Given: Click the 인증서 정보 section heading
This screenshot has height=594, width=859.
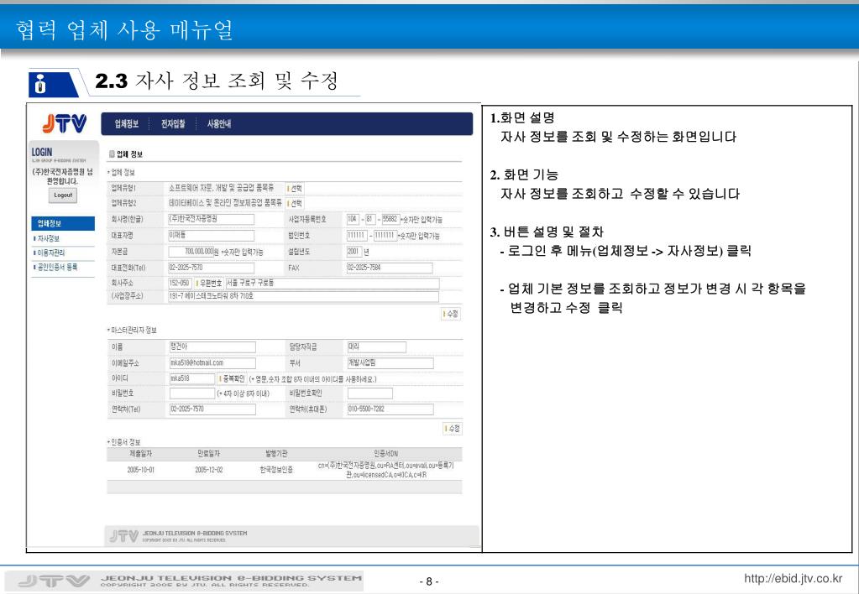Looking at the screenshot, I should [x=124, y=442].
